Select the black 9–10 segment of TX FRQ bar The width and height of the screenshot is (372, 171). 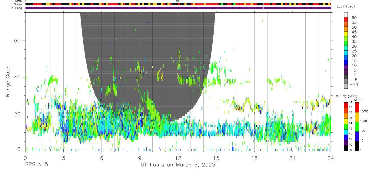pos(346,148)
